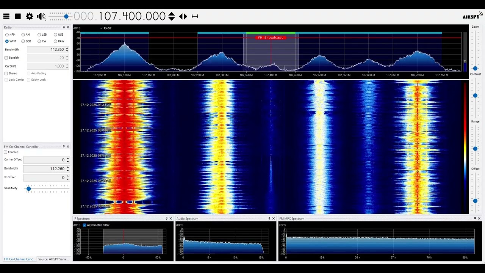Click the AIRSPY logo
Image resolution: width=485 pixels, height=273 pixels.
472,16
